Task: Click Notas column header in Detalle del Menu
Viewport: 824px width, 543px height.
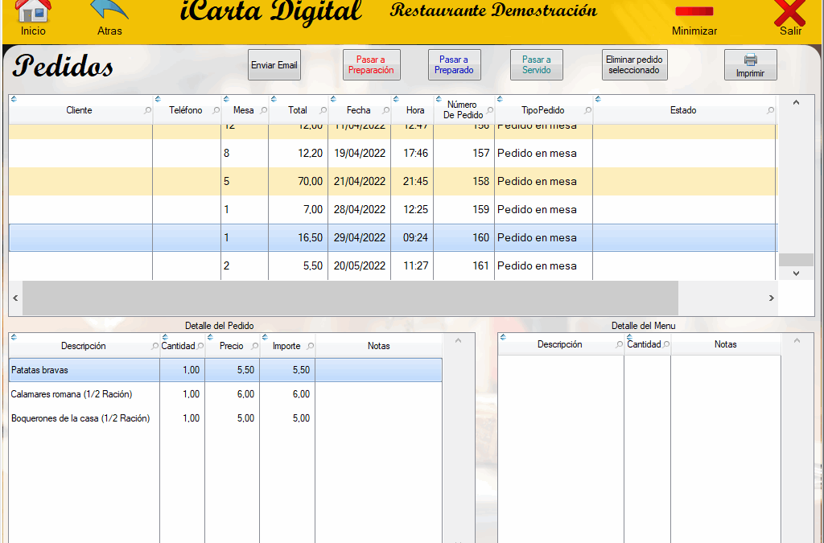Action: [x=725, y=344]
